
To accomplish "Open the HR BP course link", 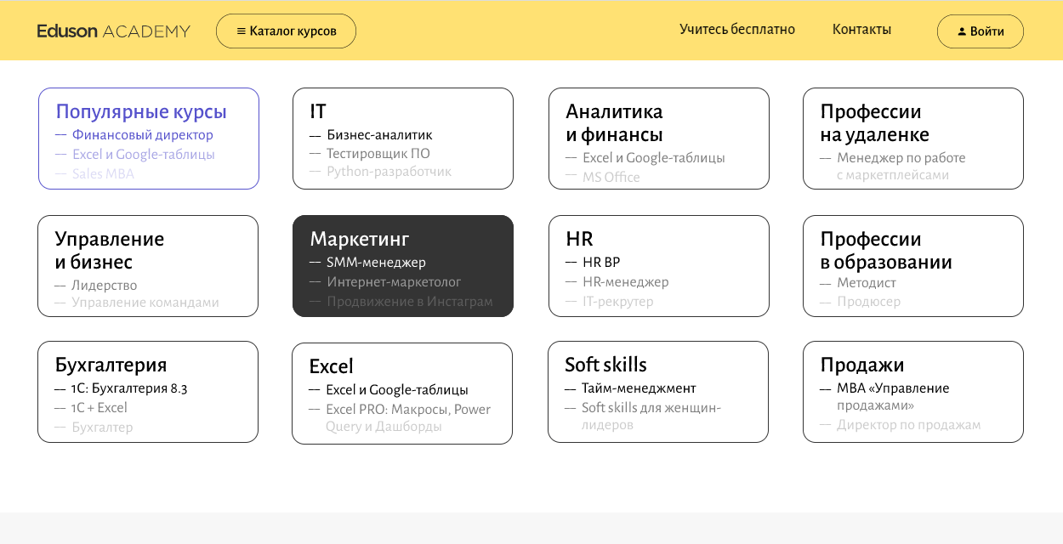I will tap(601, 263).
